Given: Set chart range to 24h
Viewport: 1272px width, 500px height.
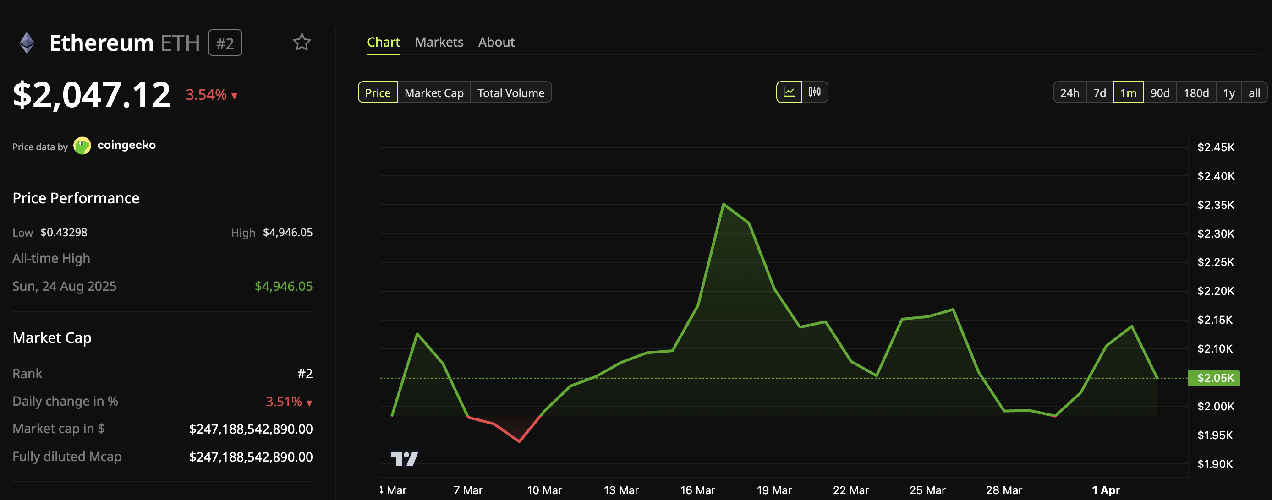Looking at the screenshot, I should pyautogui.click(x=1069, y=93).
